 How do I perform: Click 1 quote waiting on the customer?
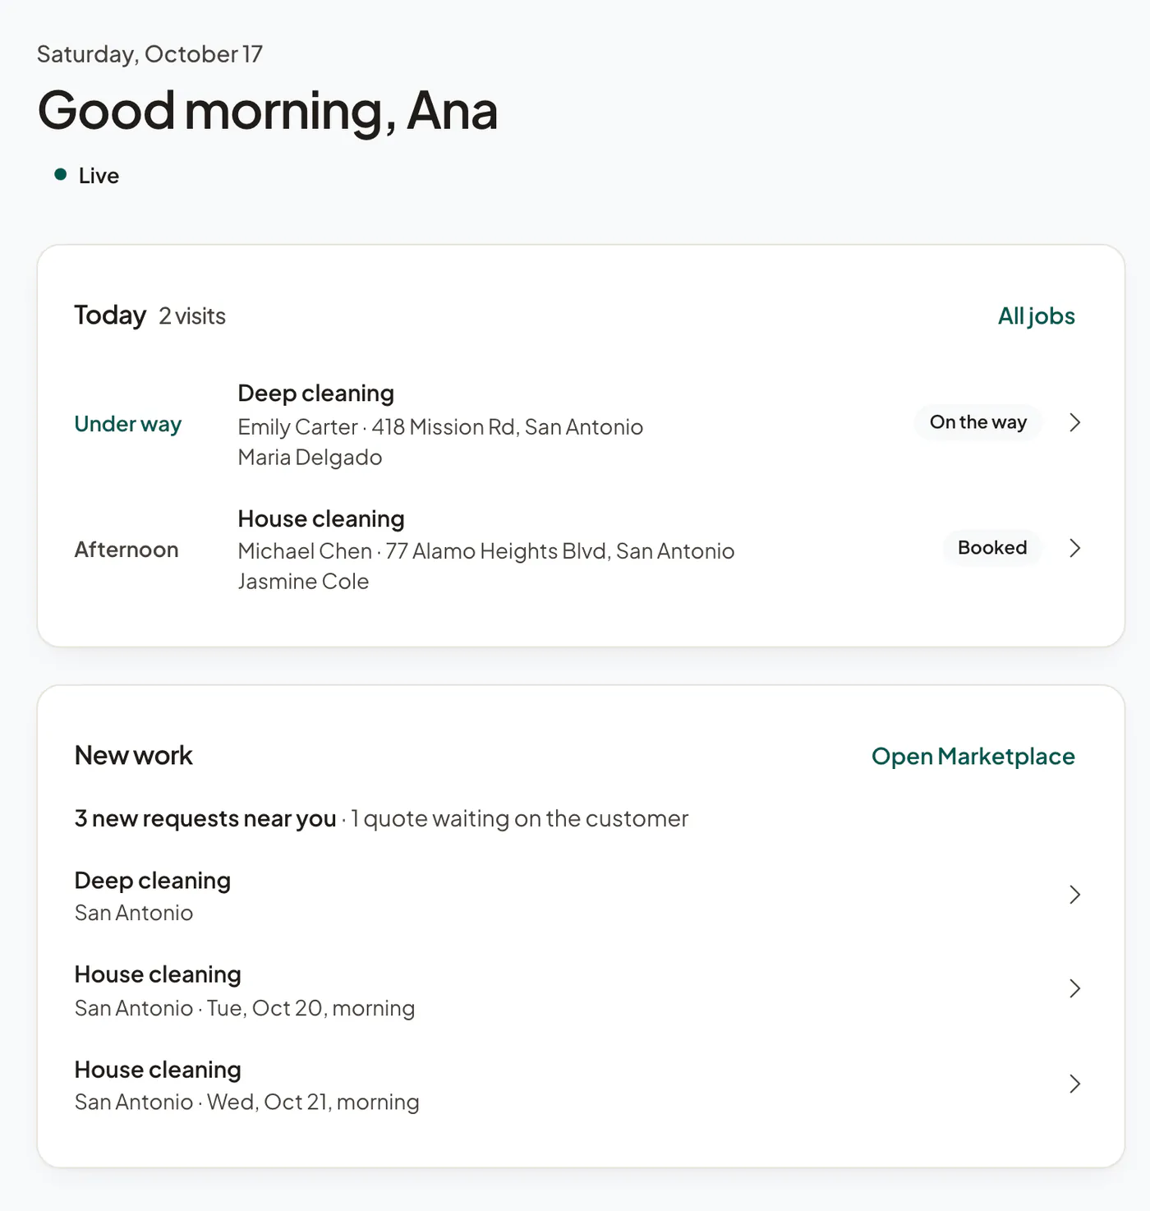coord(520,819)
